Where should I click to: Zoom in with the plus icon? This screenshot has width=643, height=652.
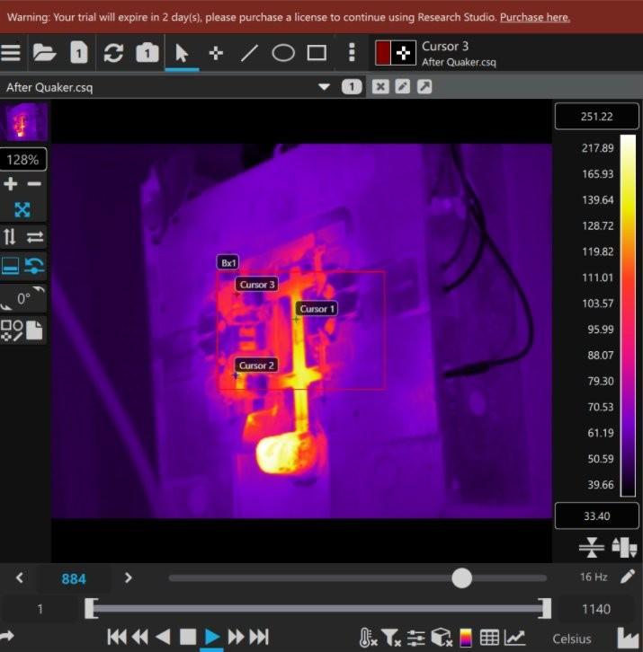(11, 184)
